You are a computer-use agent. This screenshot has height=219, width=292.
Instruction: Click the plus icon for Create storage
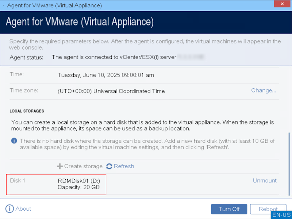point(59,166)
